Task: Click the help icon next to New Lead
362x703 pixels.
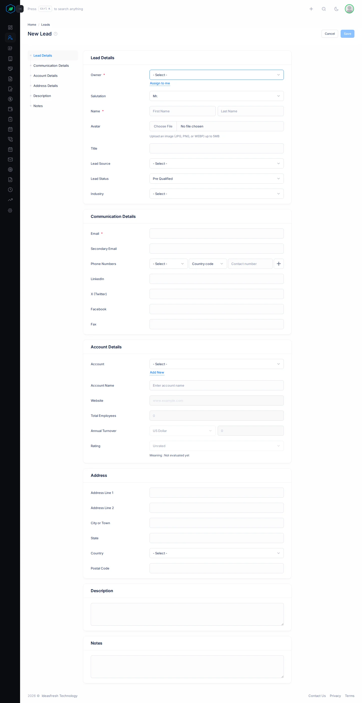Action: coord(56,34)
